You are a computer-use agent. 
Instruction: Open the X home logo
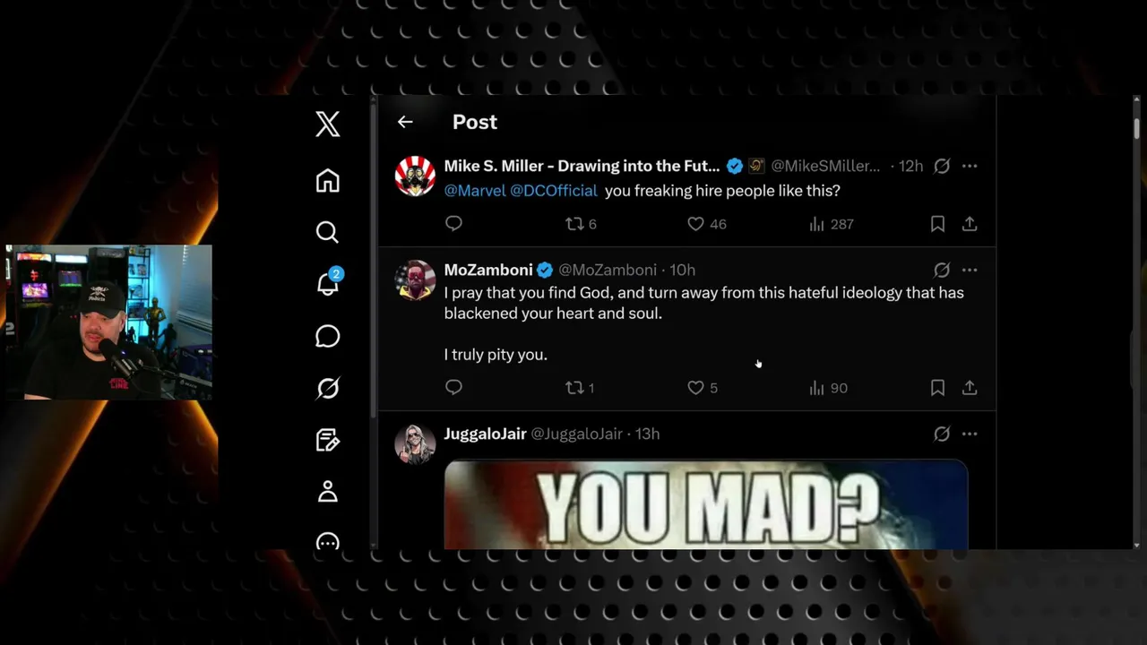point(328,124)
